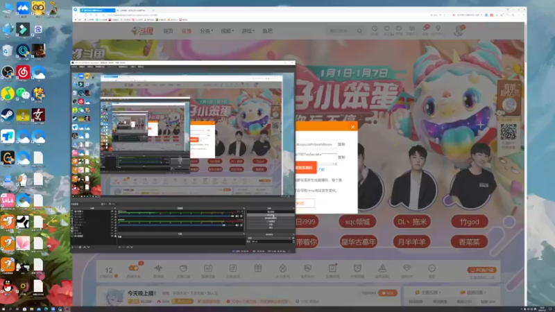555x312 pixels.
Task: Expand 主播招募 arrow link
Action: tap(429, 293)
